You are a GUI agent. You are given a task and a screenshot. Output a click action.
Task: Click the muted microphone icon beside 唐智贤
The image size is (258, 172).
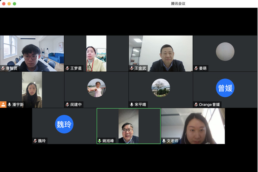click(x=3, y=68)
